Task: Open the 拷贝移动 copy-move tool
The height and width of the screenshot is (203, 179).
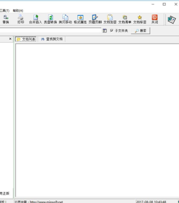Action: [x=65, y=19]
